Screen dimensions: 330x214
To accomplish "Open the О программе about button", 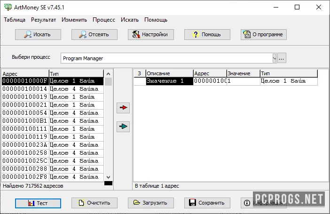I will pos(264,34).
